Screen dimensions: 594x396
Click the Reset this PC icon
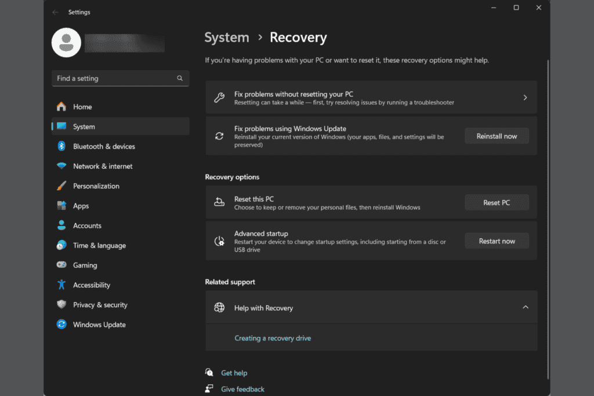(219, 202)
